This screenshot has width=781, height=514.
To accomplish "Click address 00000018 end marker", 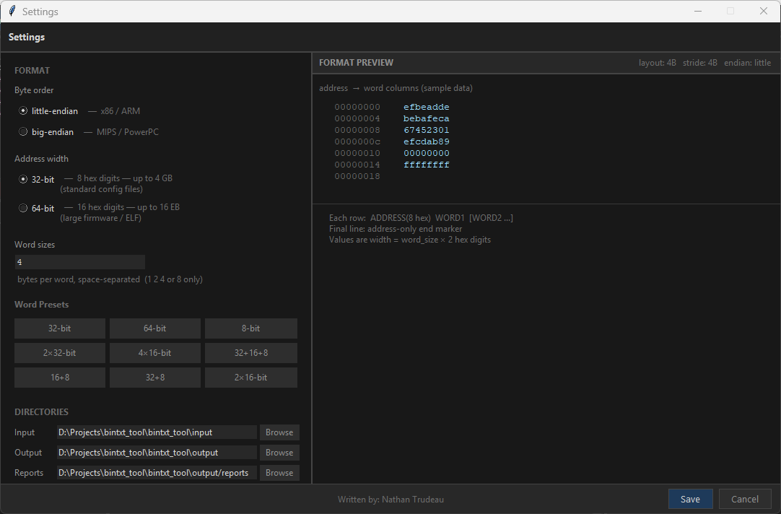I will coord(357,176).
